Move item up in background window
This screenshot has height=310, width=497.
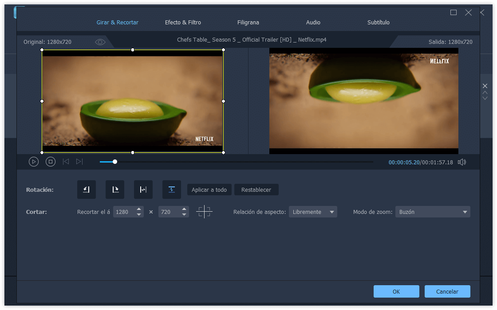click(x=485, y=93)
